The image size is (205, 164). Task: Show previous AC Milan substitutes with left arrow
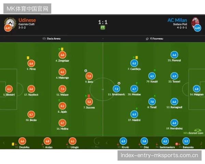[107, 143]
